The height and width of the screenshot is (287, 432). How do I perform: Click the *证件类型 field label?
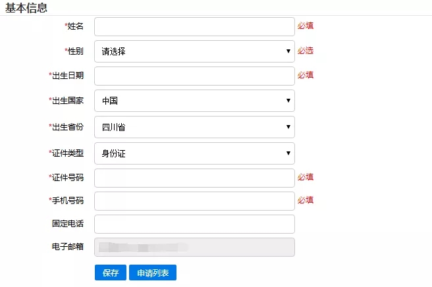pyautogui.click(x=66, y=153)
